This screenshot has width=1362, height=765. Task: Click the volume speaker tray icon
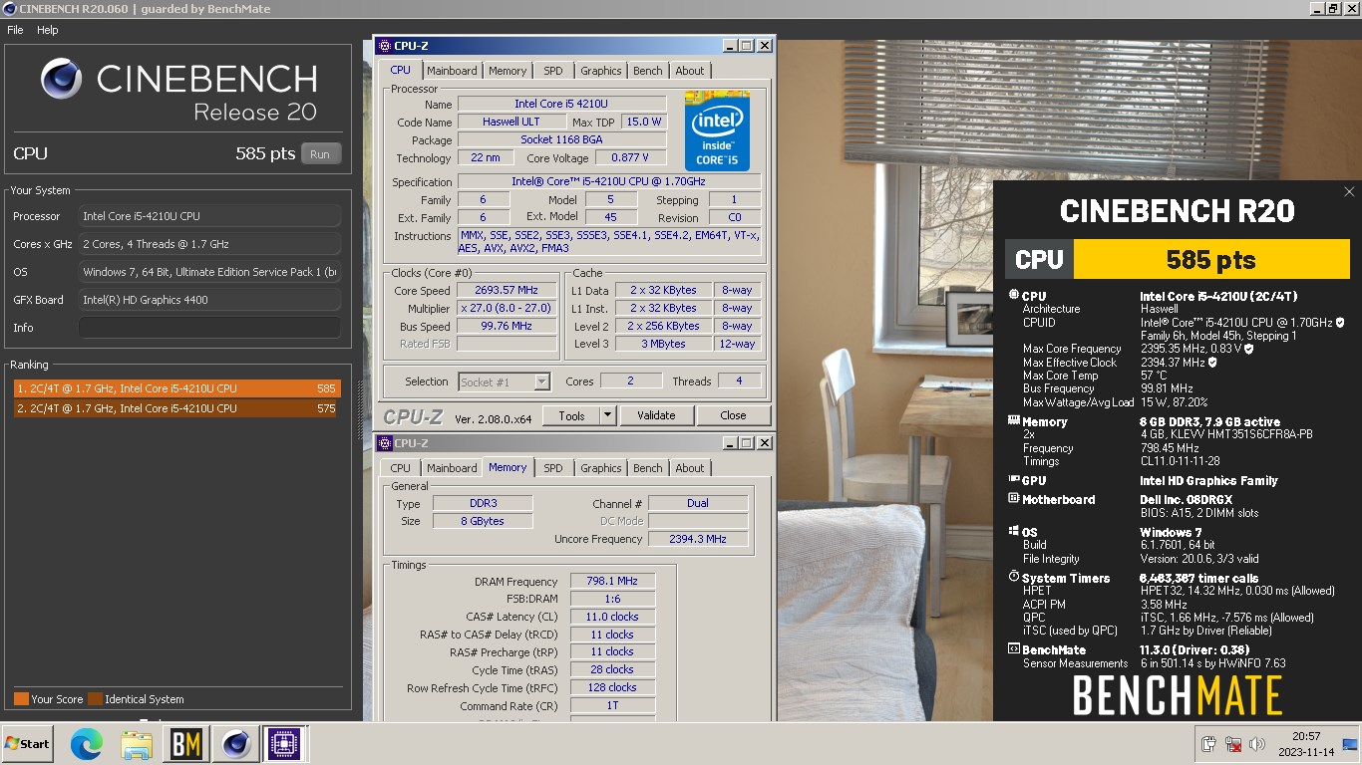tap(1257, 744)
